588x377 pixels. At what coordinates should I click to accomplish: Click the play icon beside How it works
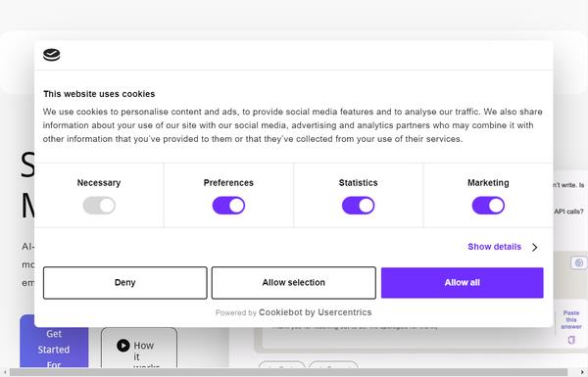point(123,345)
